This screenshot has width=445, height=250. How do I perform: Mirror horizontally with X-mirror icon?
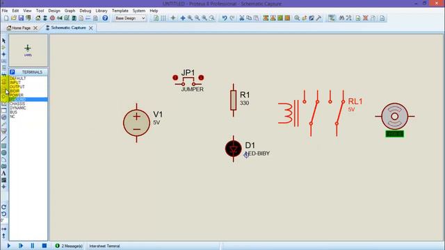click(x=3, y=228)
